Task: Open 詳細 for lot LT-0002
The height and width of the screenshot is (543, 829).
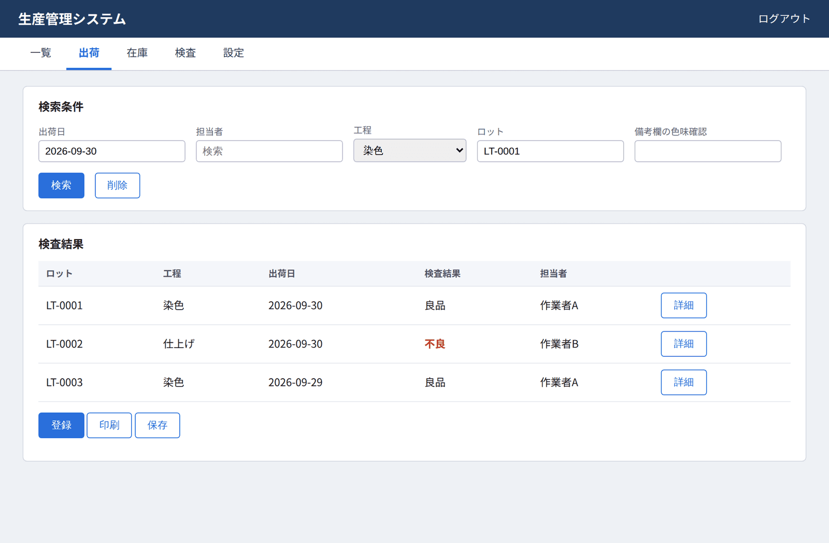Action: [x=684, y=344]
